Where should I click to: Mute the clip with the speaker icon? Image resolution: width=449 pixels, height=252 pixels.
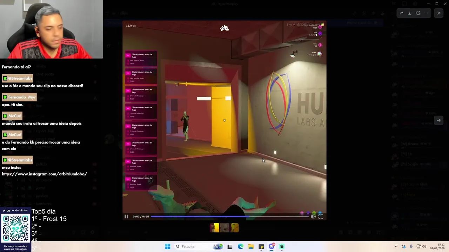pyautogui.click(x=313, y=217)
